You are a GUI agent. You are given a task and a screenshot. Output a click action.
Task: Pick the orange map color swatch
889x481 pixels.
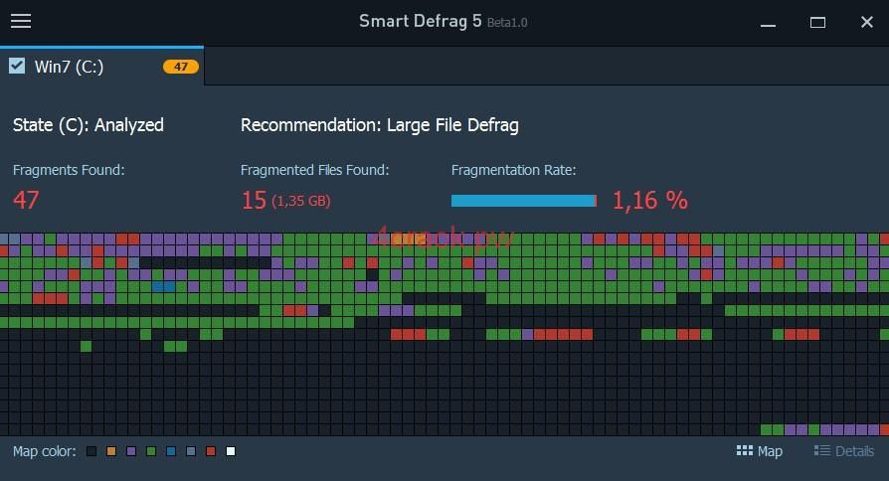click(111, 451)
